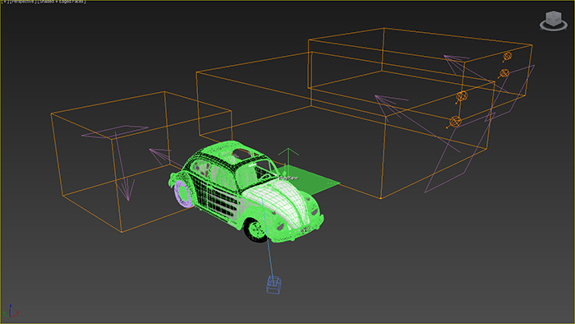Click the XYZ axis tripod gizmo

pyautogui.click(x=10, y=311)
